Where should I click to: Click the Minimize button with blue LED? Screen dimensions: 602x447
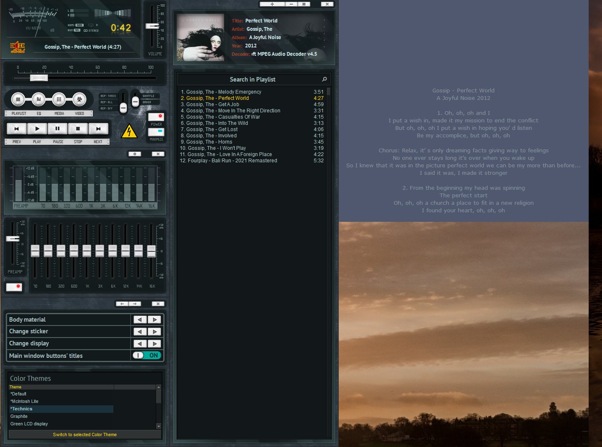(156, 132)
